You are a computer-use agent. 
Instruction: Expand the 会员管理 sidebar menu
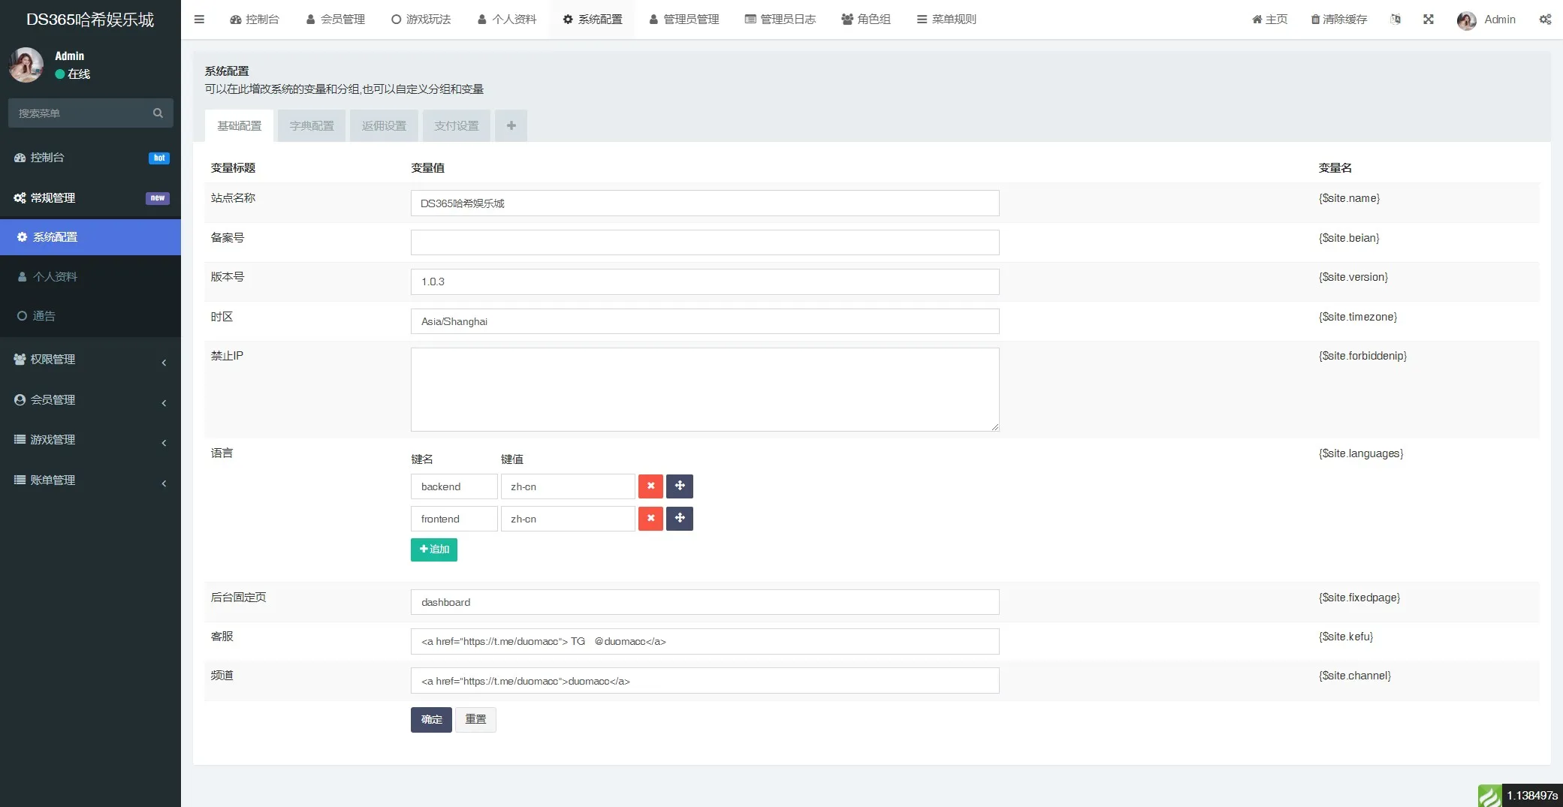click(90, 400)
